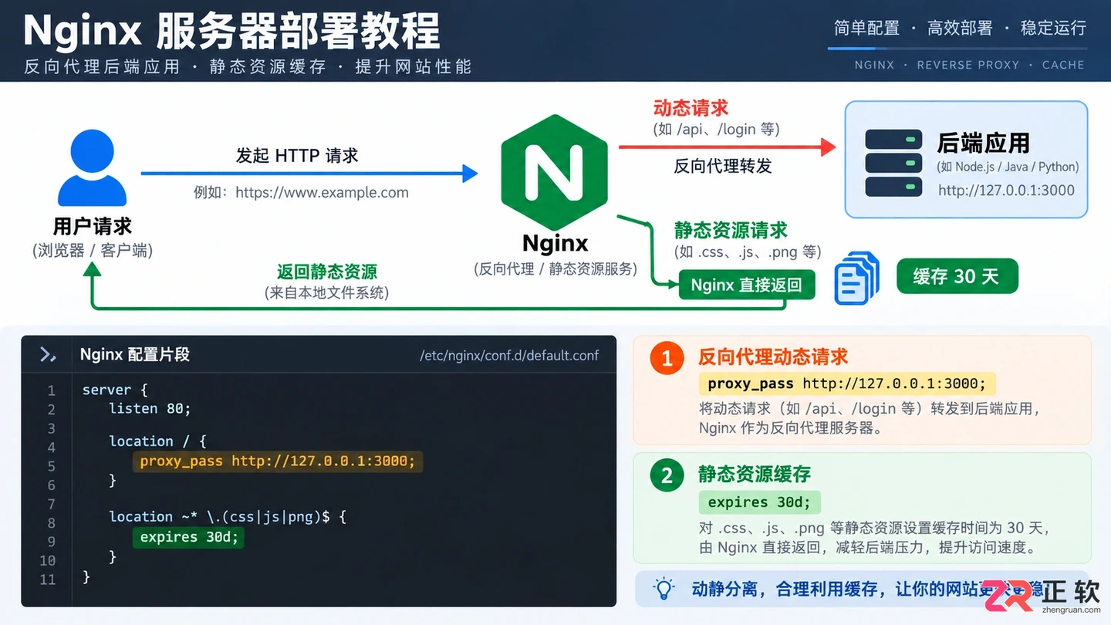This screenshot has width=1111, height=625.
Task: Click 'Nginx 作为反向代理服务器。' description line
Action: coord(790,428)
